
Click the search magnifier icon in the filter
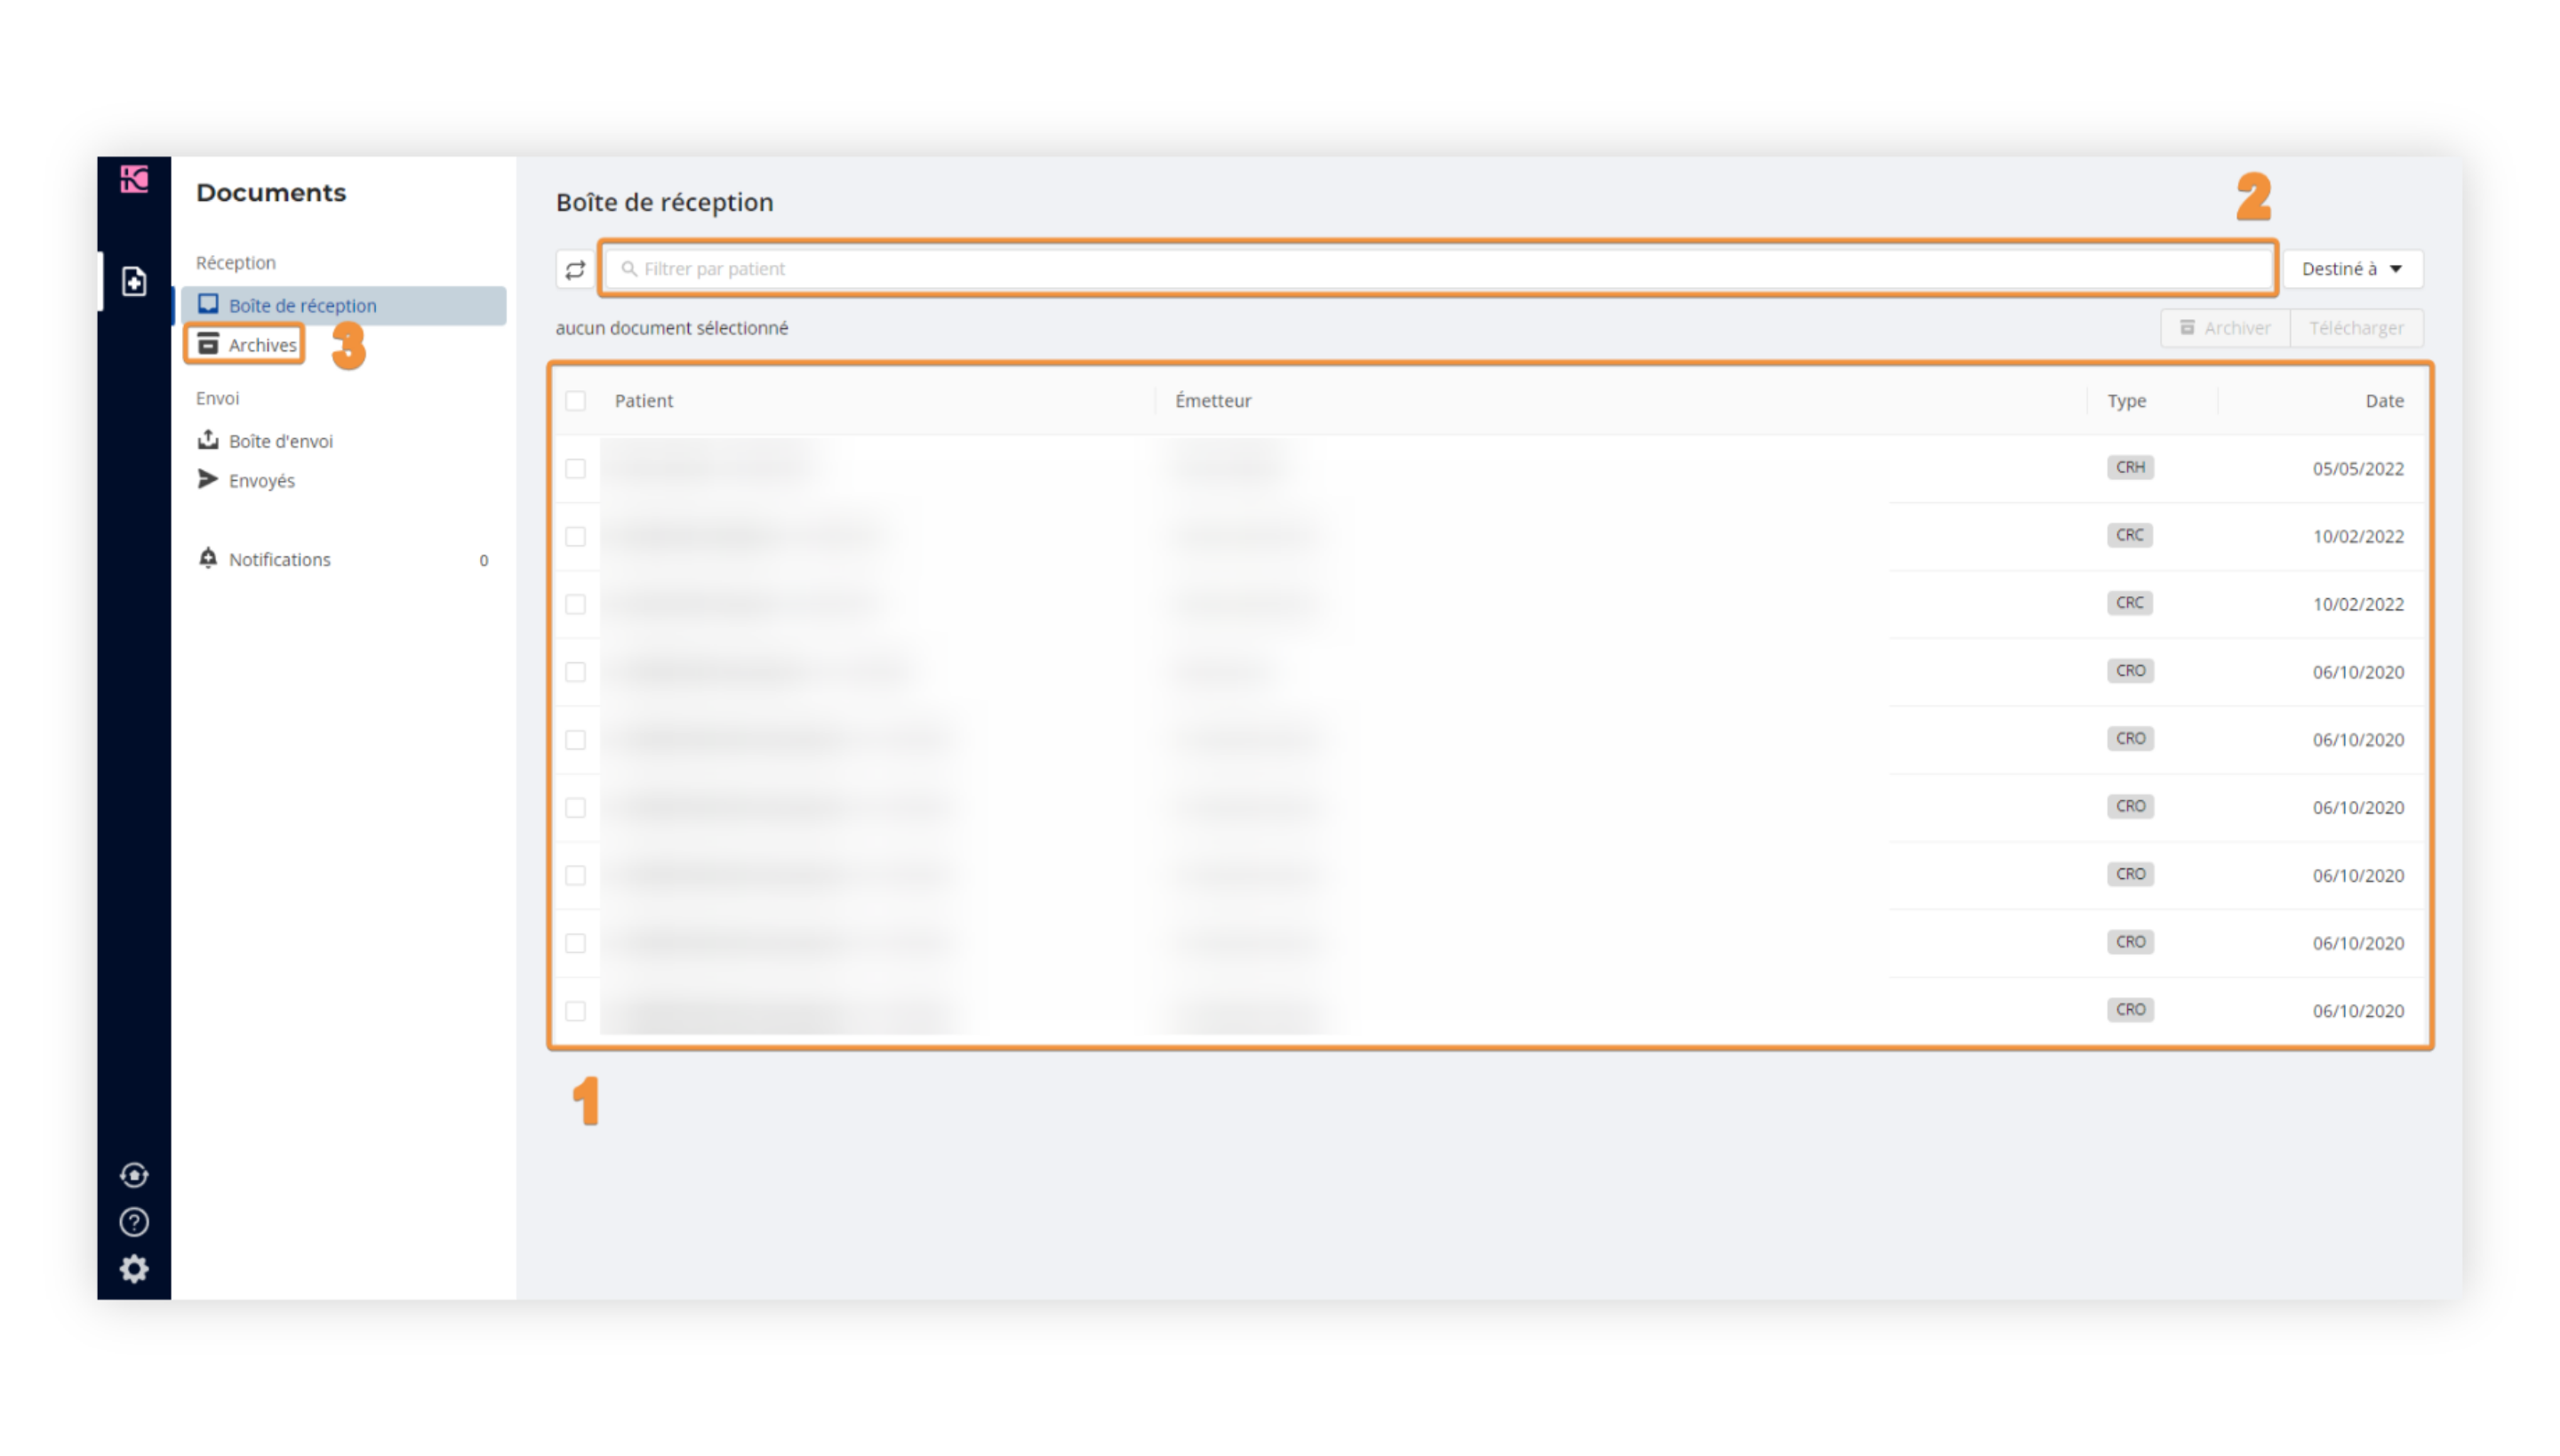(629, 269)
